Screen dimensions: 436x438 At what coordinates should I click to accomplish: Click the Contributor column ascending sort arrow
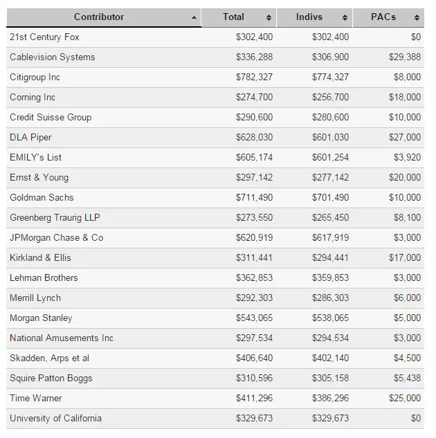[x=194, y=18]
